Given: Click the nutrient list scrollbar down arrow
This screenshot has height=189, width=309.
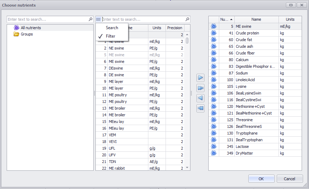Looking at the screenshot, I should (187, 168).
